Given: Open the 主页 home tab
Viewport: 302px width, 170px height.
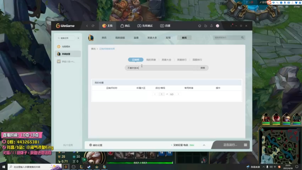Looking at the screenshot, I should click(108, 26).
